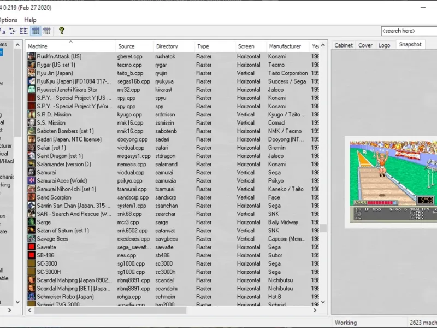Sort list by Directory column header

(174, 46)
